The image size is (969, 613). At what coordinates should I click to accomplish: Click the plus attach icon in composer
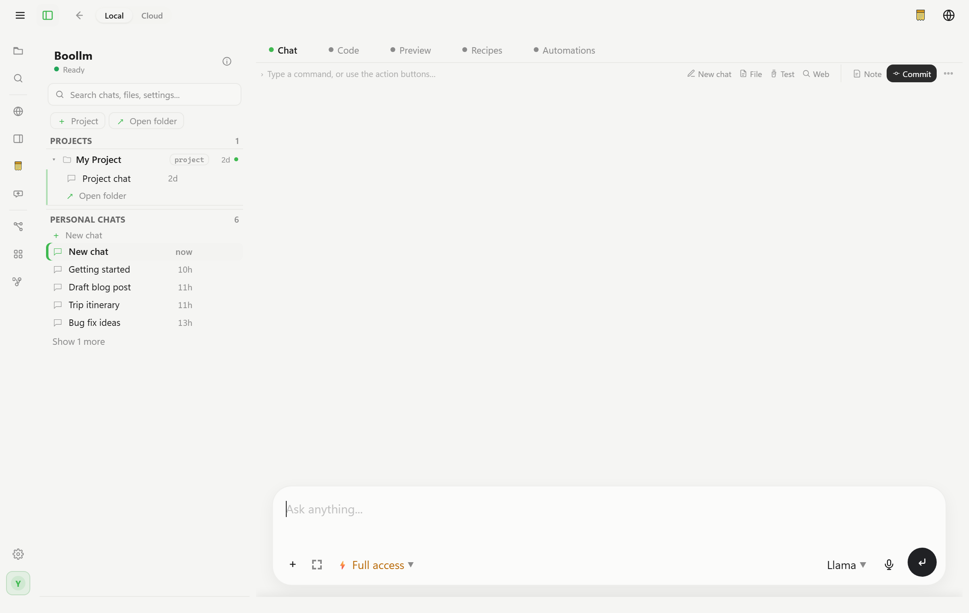pos(293,565)
